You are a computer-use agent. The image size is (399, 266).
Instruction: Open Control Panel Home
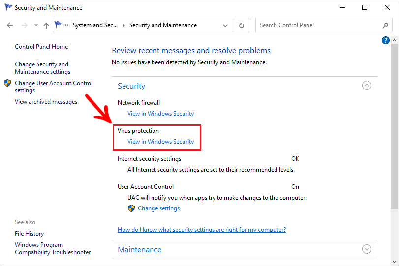41,47
